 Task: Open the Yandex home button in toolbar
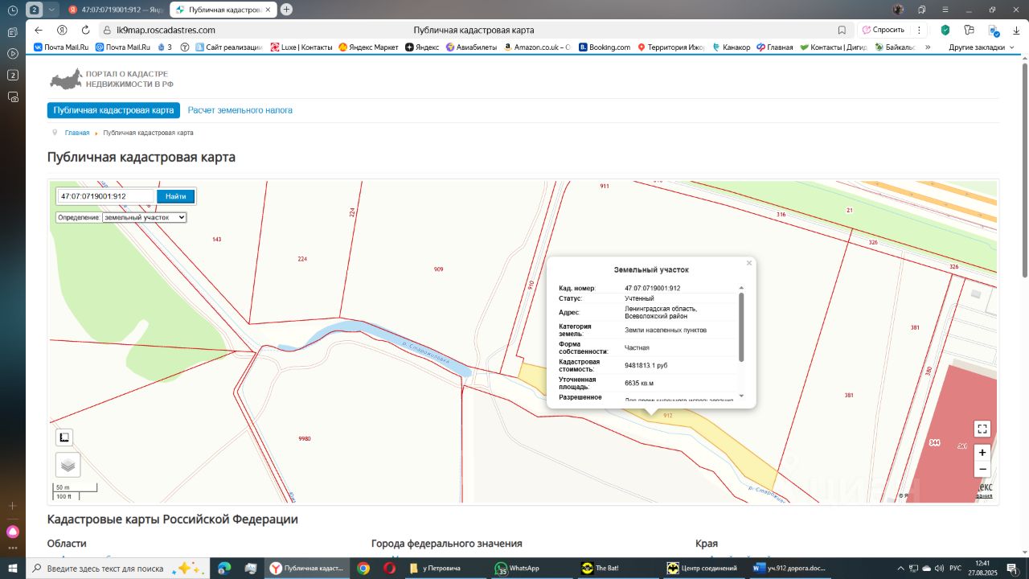62,30
